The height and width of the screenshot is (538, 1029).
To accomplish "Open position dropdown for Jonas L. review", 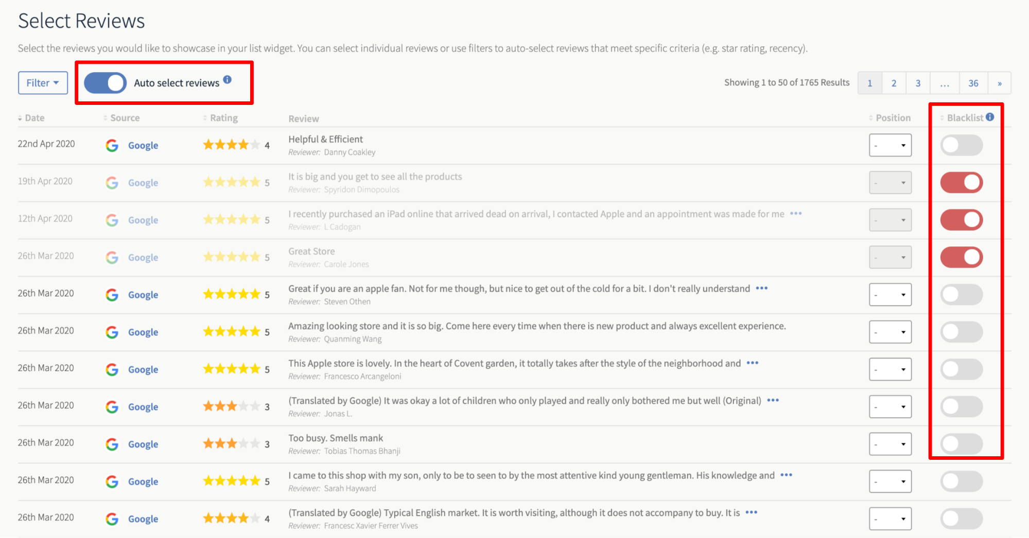I will point(890,406).
